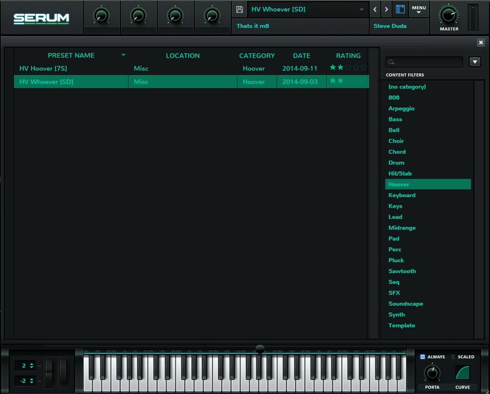Sort by PRESET NAME column
The height and width of the screenshot is (394, 490).
(x=71, y=55)
